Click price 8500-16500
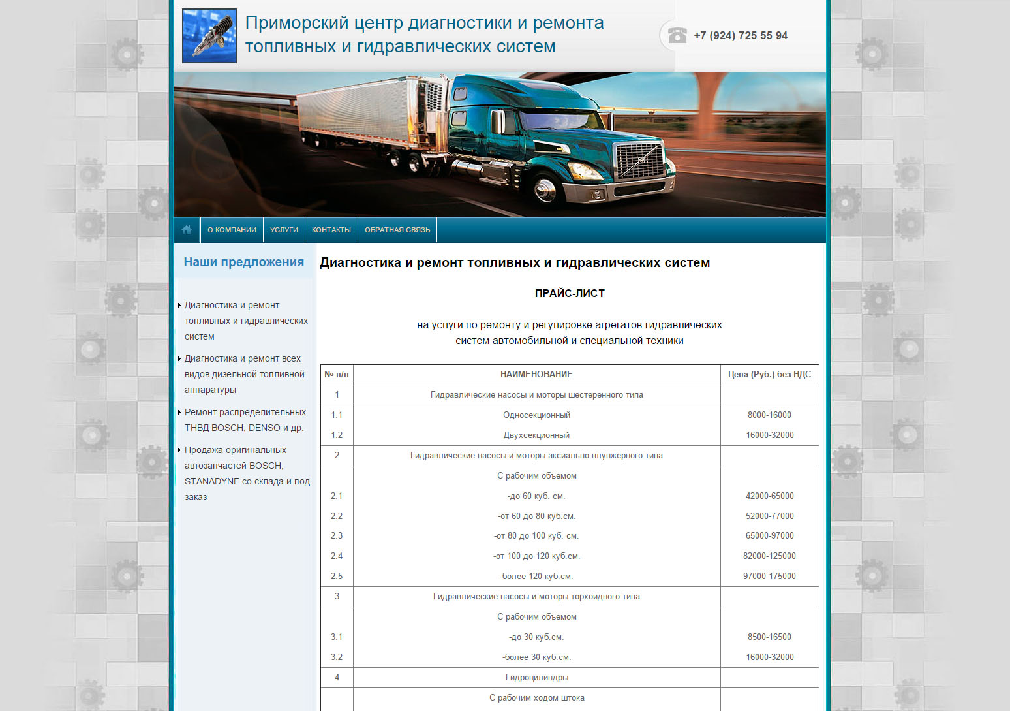1010x711 pixels. [x=769, y=637]
